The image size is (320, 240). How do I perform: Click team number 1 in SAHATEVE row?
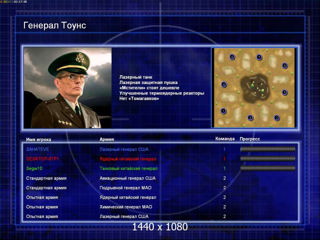224,149
